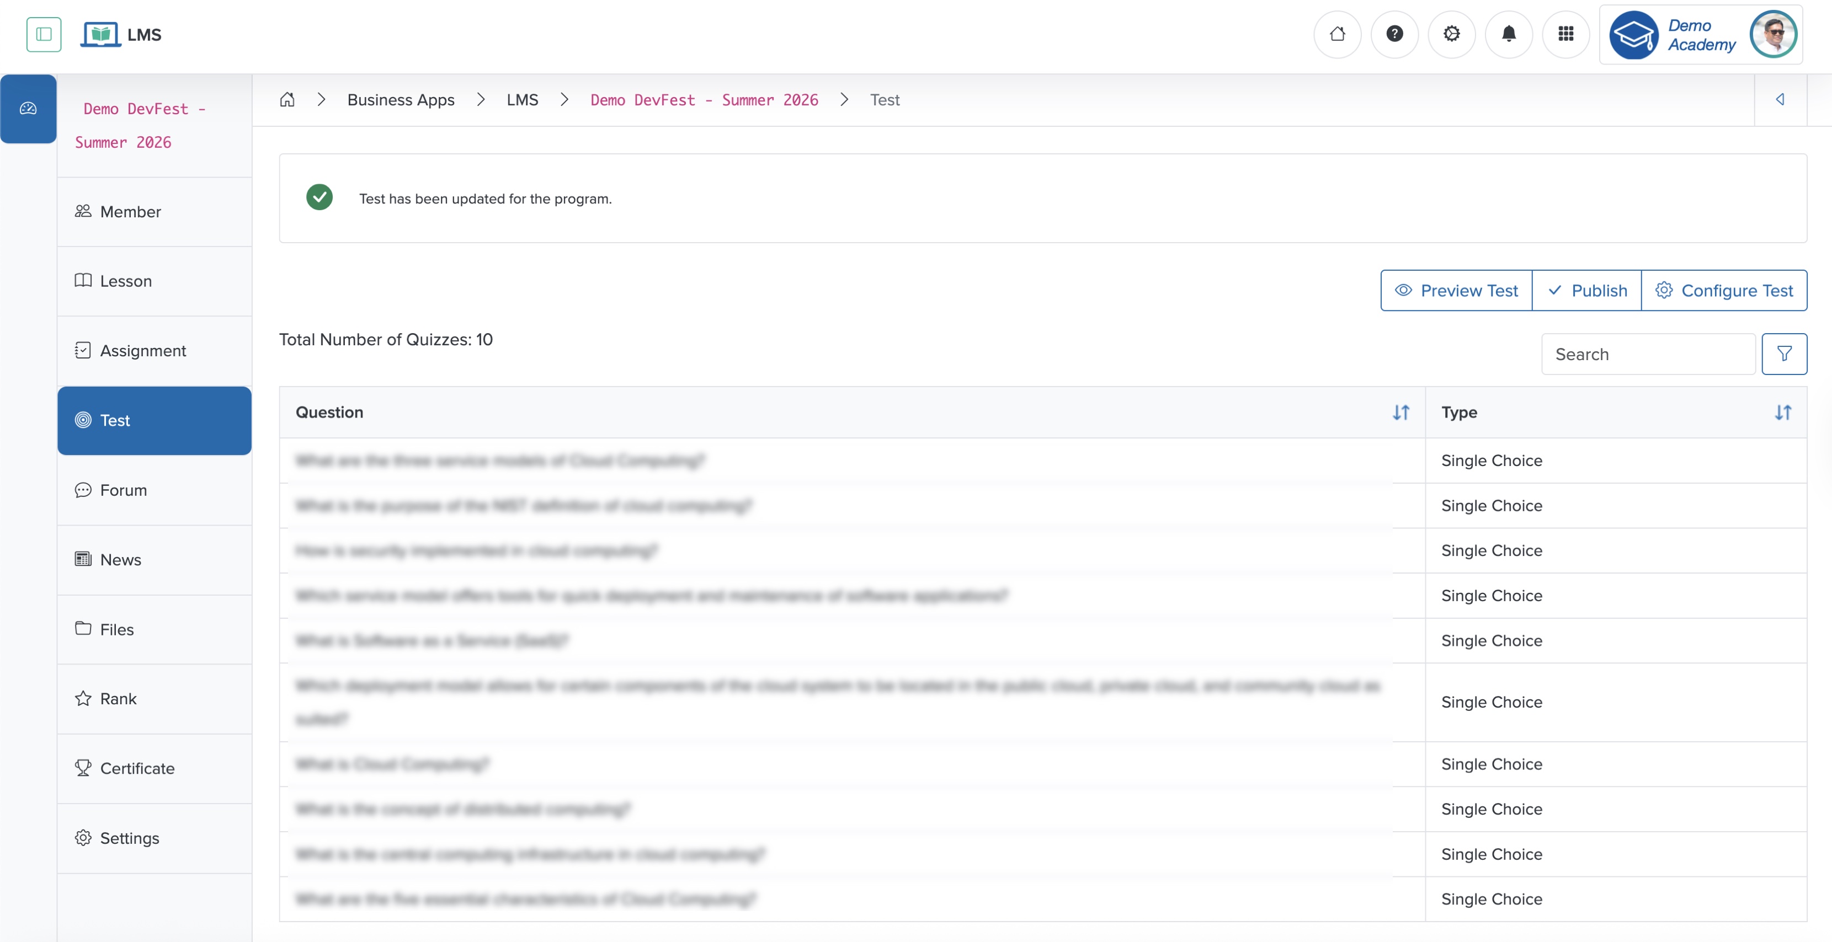Open the apps grid launcher
The height and width of the screenshot is (942, 1832).
(1566, 34)
